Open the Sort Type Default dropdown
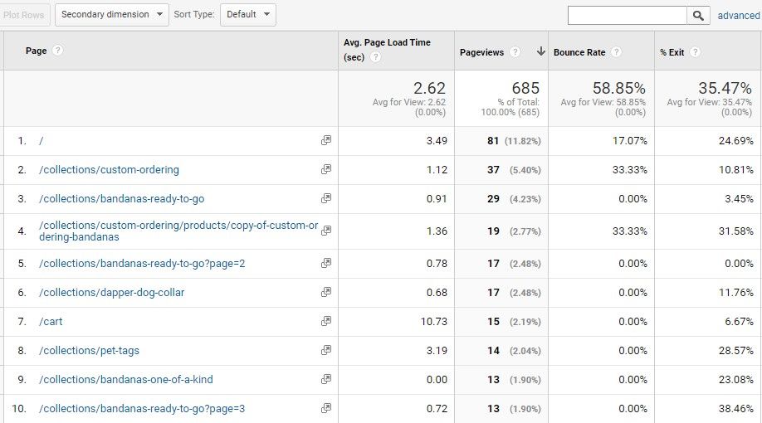Screen dimensions: 762x423 click(247, 15)
